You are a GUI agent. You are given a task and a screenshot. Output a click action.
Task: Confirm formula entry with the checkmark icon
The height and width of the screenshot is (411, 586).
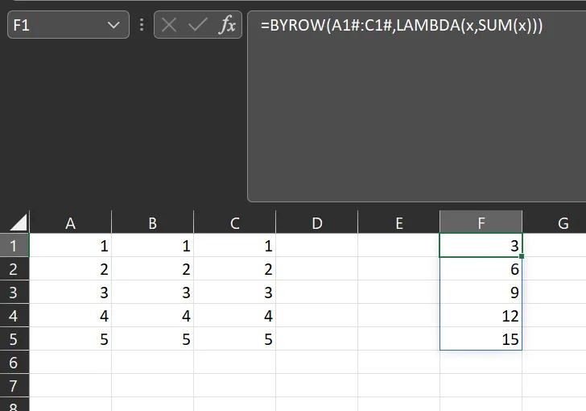(x=197, y=25)
